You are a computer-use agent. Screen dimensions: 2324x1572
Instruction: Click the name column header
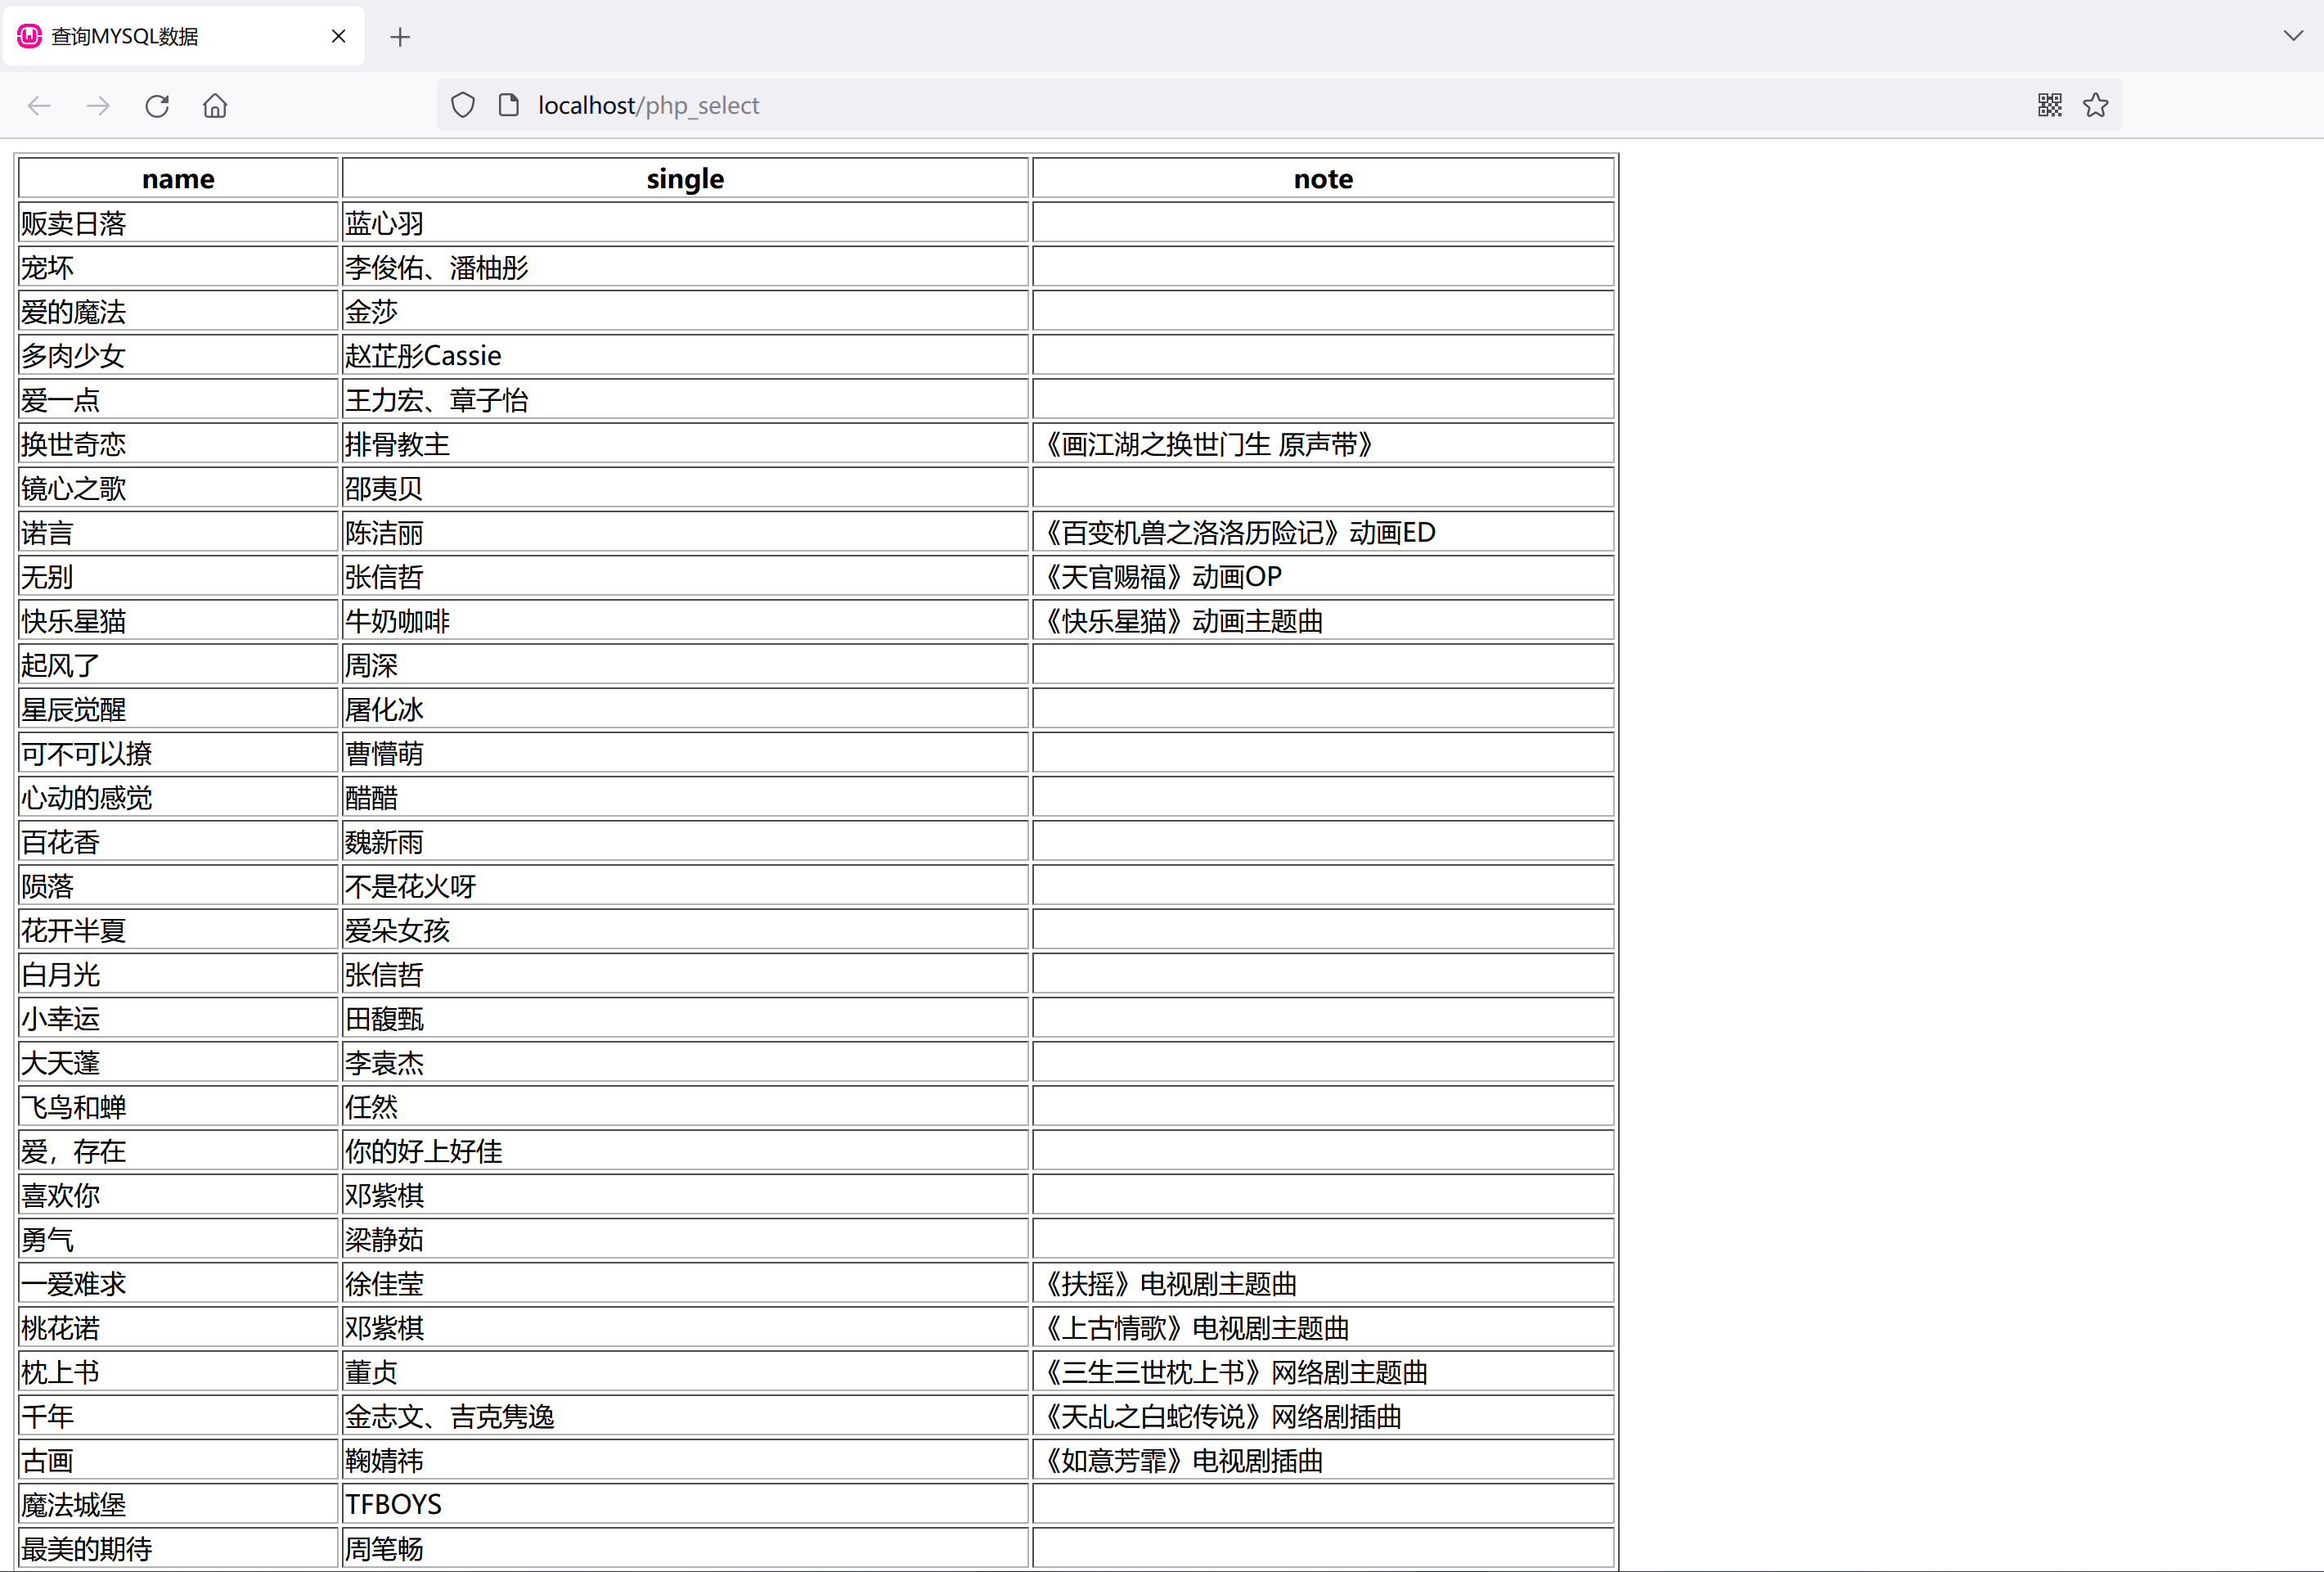click(178, 179)
